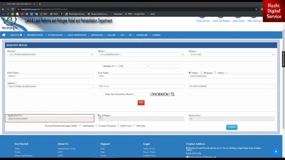
Task: Open the FAQ menu item
Action: pos(122,35)
